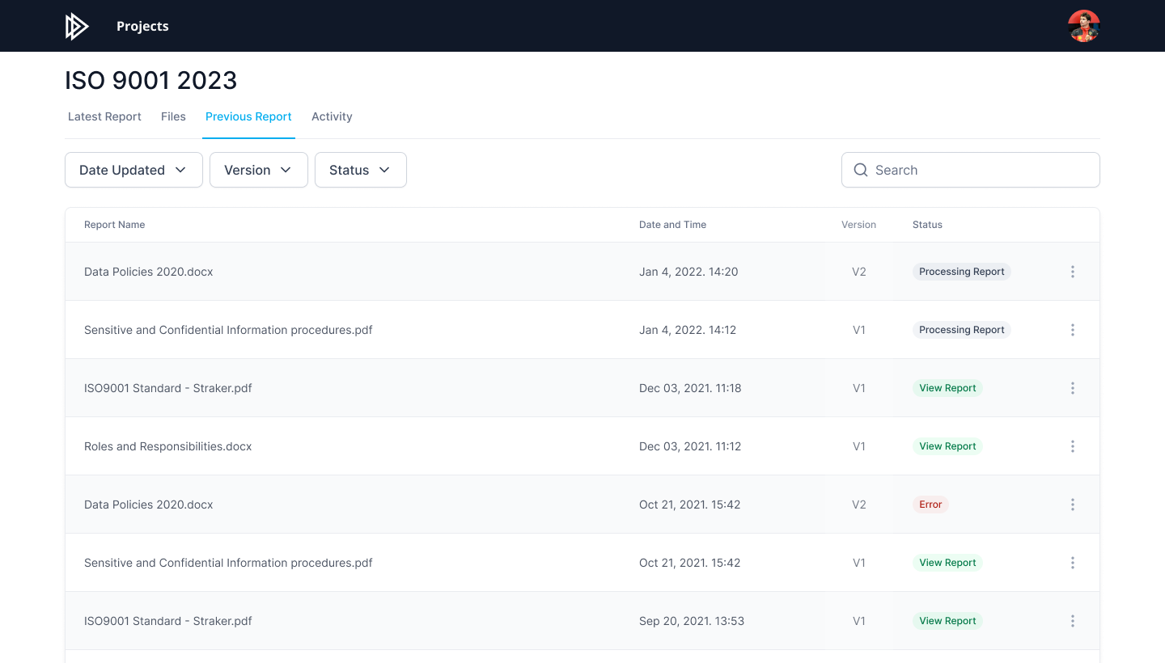
Task: Navigate to Projects in the top bar
Action: point(142,26)
